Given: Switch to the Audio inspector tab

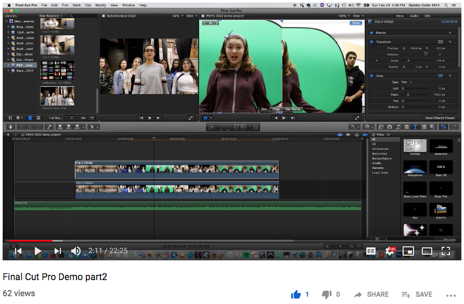Looking at the screenshot, I should pos(414,16).
